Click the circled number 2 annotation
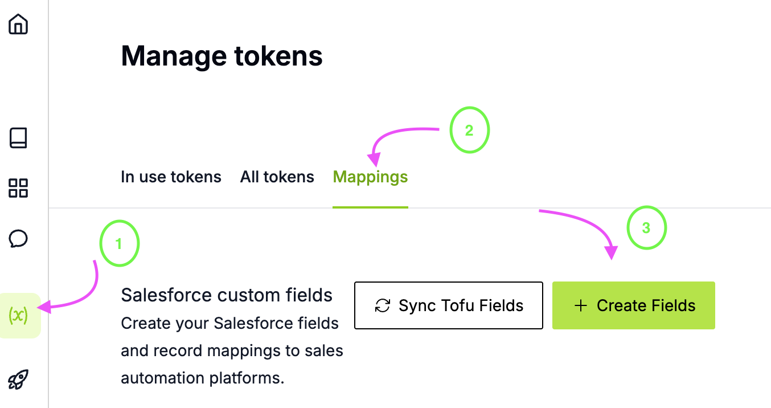Screen dimensions: 771x408 pyautogui.click(x=469, y=130)
